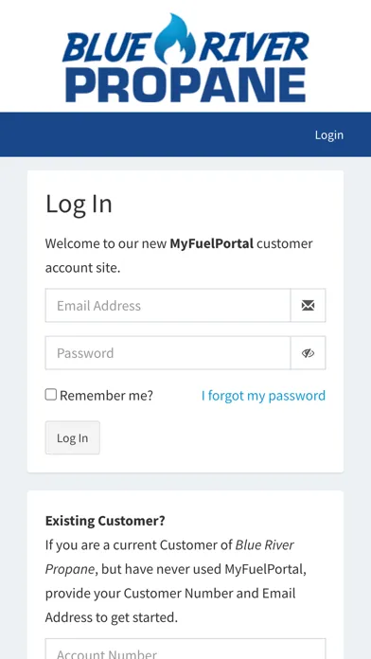Focus the Email Address input field
Screen dimensions: 371x659
point(168,306)
